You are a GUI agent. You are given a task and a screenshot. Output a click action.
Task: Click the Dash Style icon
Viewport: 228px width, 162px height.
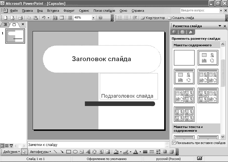(152, 152)
